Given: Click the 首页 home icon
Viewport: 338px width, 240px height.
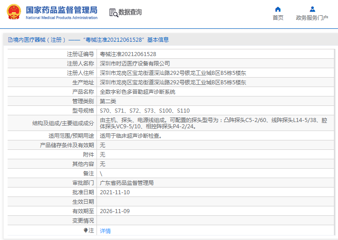Looking at the screenshot, I should click(x=278, y=9).
